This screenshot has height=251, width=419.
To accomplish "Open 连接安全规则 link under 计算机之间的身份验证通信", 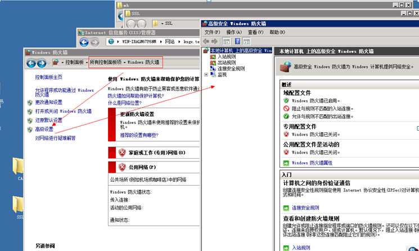I will (305, 208).
